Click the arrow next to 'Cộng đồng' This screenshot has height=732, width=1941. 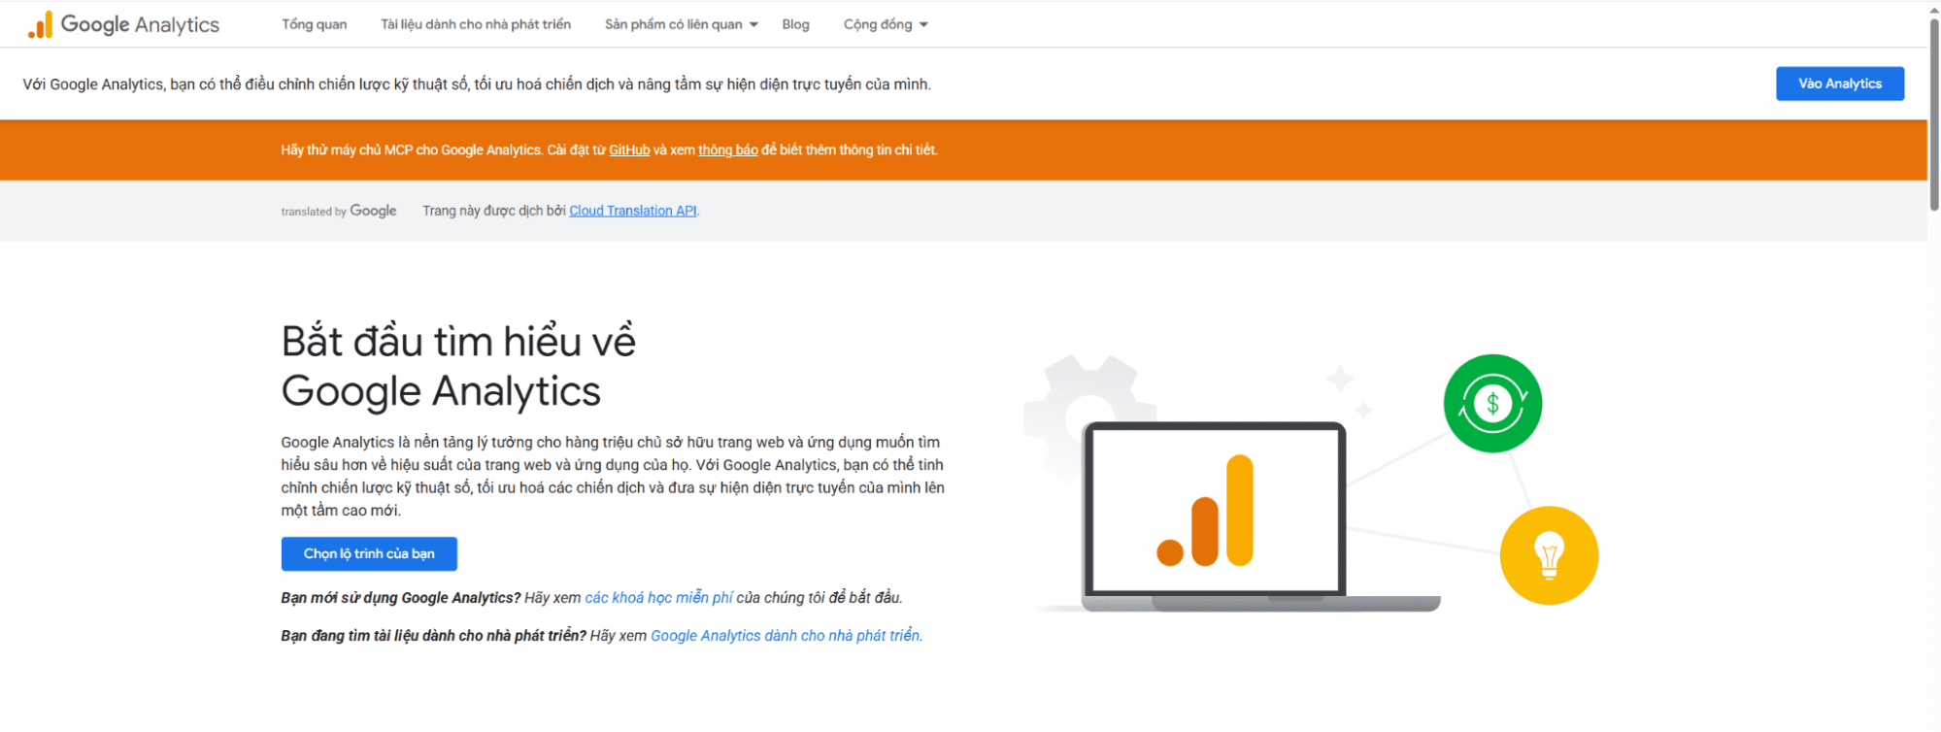pyautogui.click(x=923, y=25)
